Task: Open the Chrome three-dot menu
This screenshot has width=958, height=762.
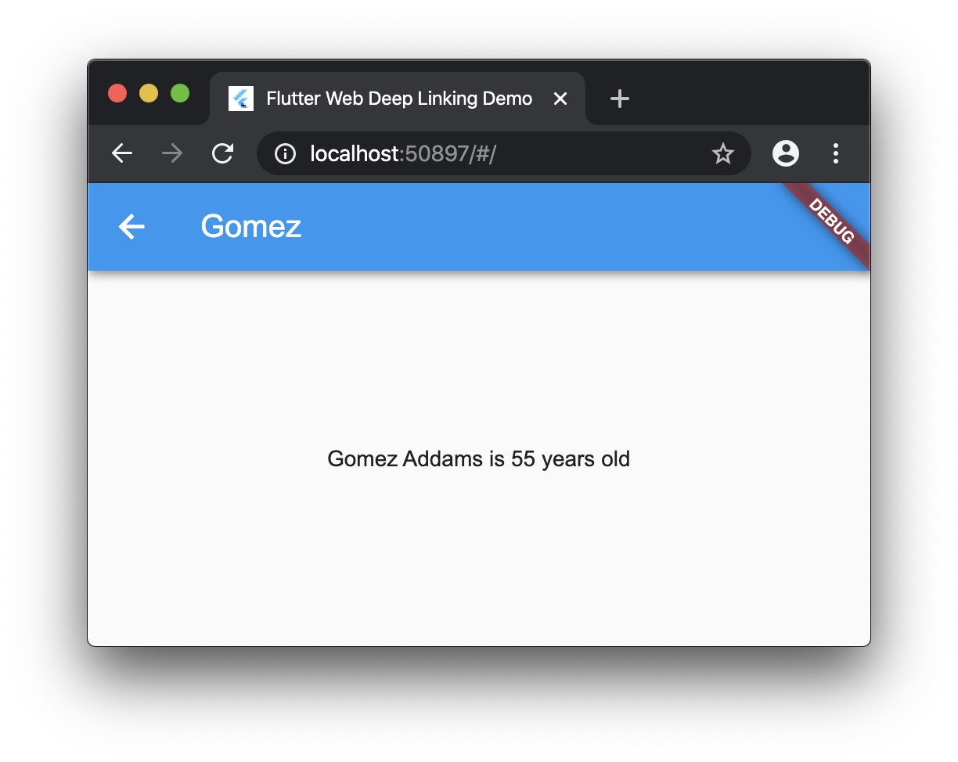Action: click(x=836, y=153)
